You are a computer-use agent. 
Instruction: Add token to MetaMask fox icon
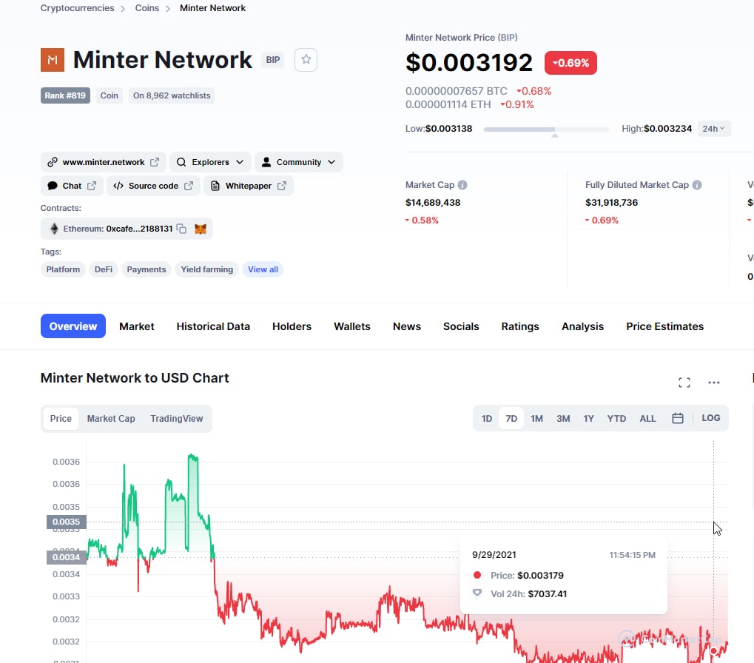[x=201, y=229]
